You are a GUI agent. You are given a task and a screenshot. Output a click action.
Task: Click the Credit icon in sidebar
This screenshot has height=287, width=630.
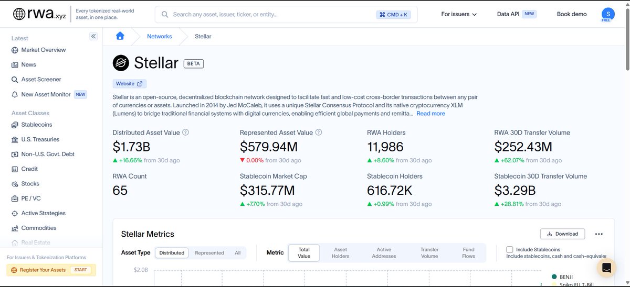click(15, 169)
